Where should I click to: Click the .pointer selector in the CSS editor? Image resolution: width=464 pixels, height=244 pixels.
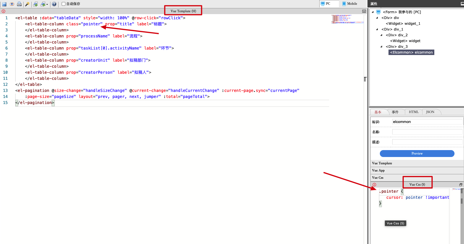click(388, 192)
